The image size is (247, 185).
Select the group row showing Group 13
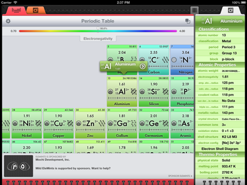pos(220,53)
